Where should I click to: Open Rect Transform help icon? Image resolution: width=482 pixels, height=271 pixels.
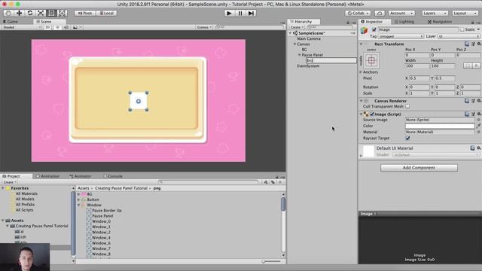pyautogui.click(x=467, y=44)
